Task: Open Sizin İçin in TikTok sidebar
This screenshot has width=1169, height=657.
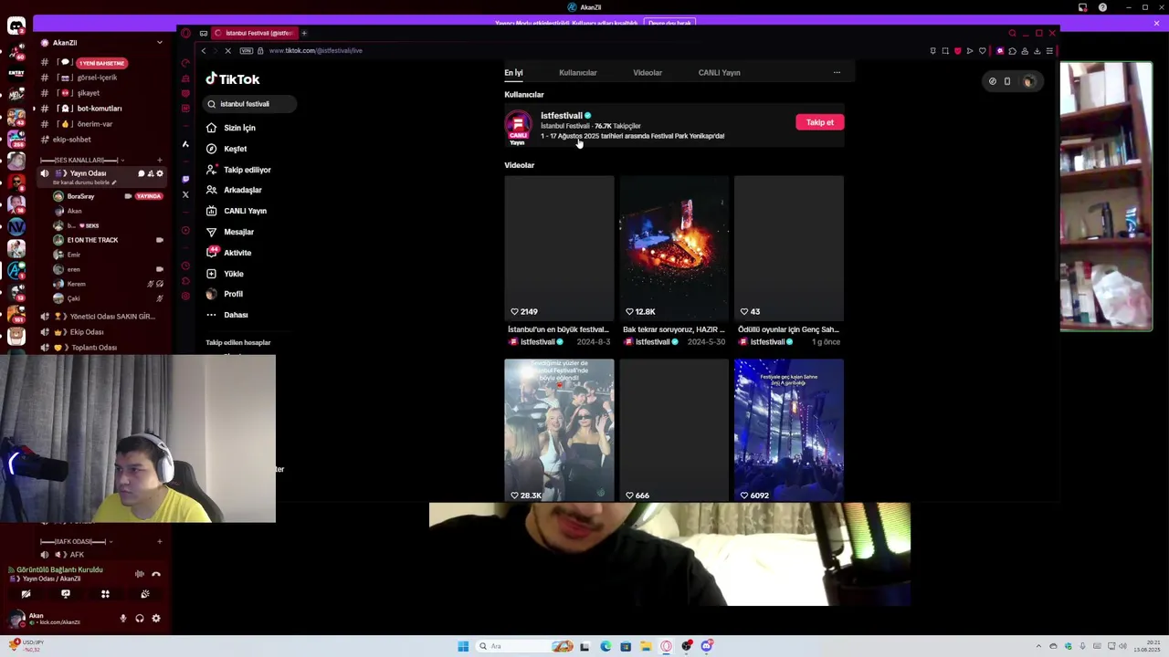Action: pos(231,128)
